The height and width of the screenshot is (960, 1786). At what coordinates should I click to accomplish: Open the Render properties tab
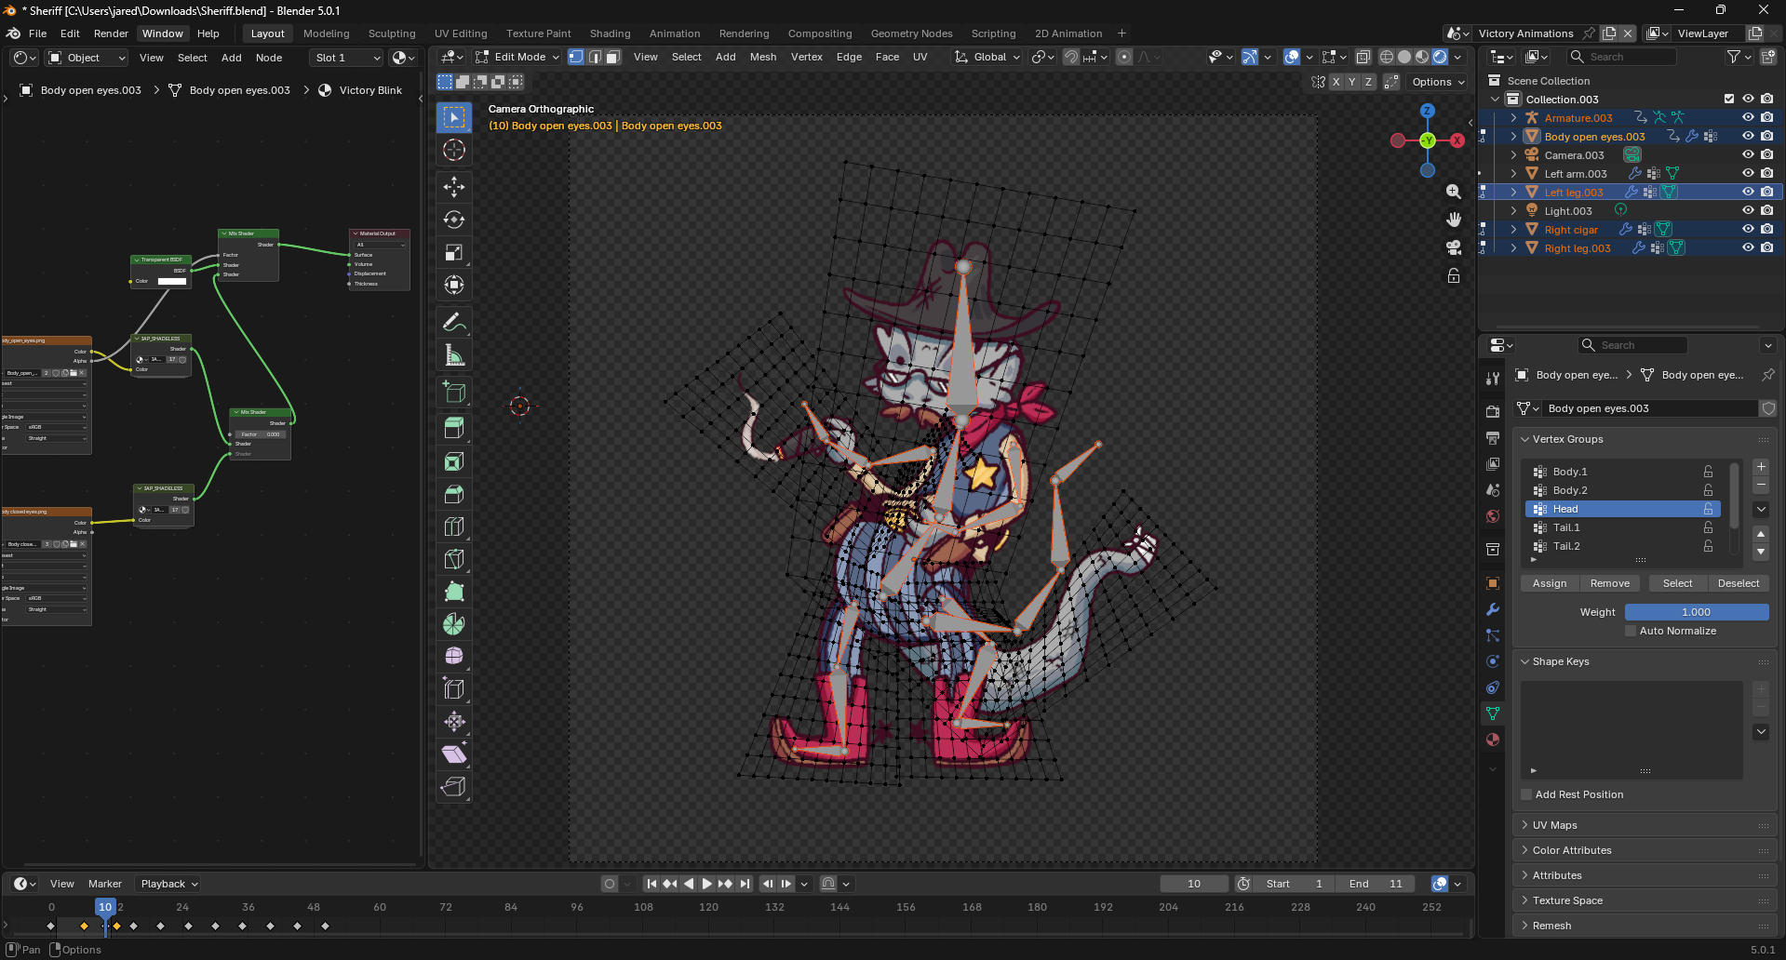(x=1493, y=411)
